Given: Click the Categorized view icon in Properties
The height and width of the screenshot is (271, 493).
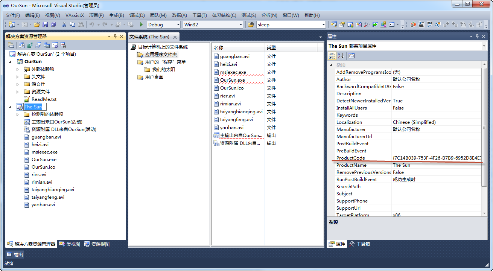Looking at the screenshot, I should tap(332, 56).
